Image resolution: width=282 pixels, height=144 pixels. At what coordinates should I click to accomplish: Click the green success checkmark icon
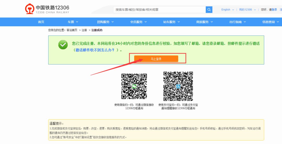(63, 45)
